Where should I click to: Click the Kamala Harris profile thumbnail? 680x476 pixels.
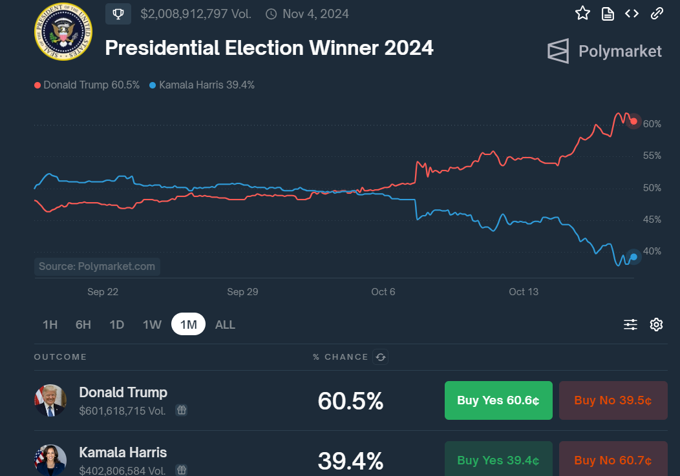pyautogui.click(x=50, y=460)
